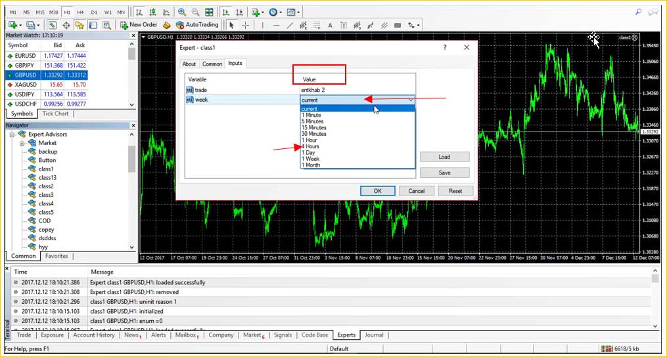
Task: Collapse the Expert Advisors tree node
Action: [12, 135]
